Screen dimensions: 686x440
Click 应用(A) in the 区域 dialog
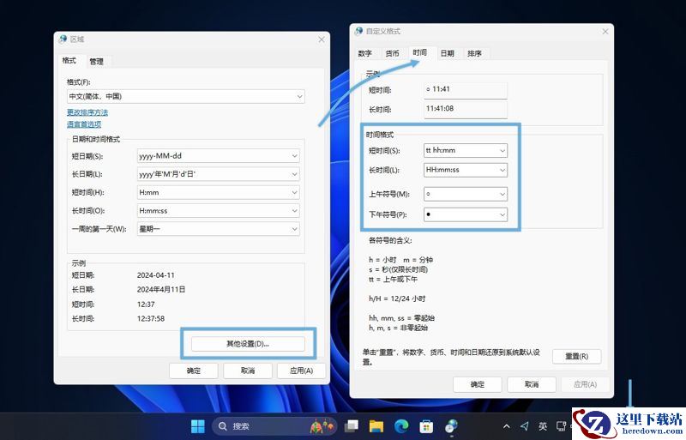click(x=302, y=371)
